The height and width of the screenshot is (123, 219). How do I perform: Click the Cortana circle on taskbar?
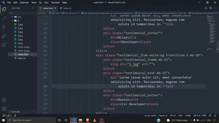[59, 120]
